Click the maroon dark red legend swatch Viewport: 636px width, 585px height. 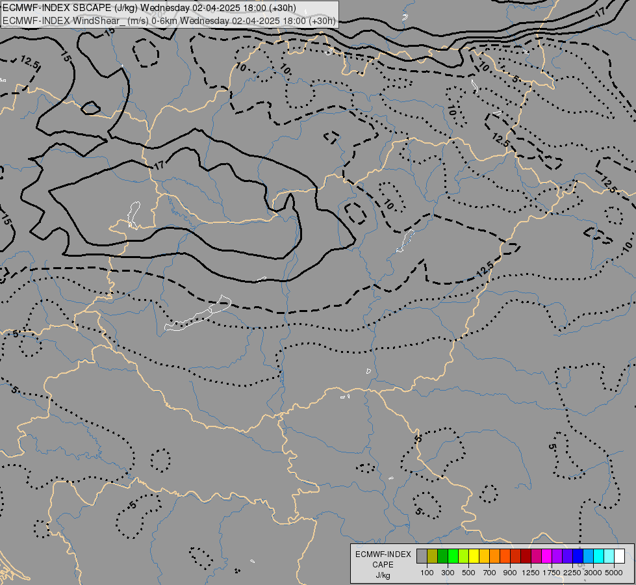point(526,556)
